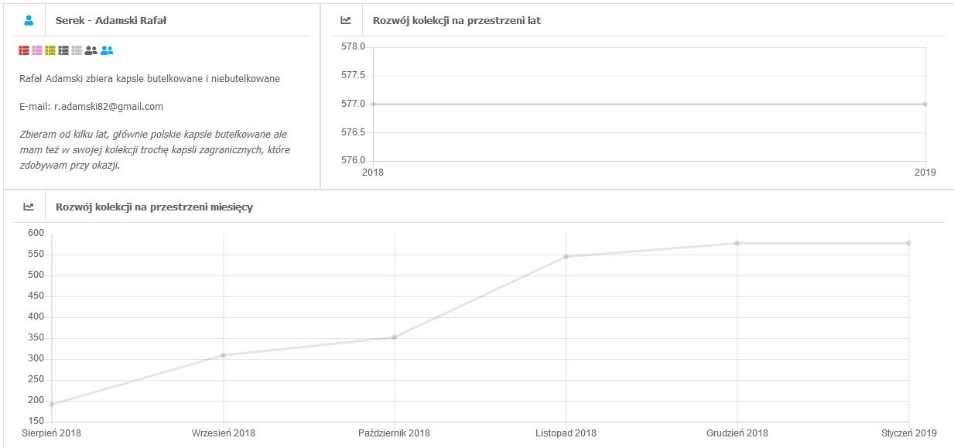Click the 2019 data point on yearly chart
This screenshot has height=448, width=954.
(x=925, y=104)
